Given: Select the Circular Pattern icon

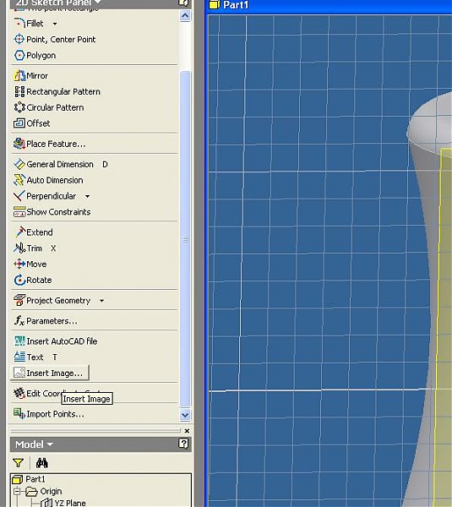Looking at the screenshot, I should click(x=19, y=107).
